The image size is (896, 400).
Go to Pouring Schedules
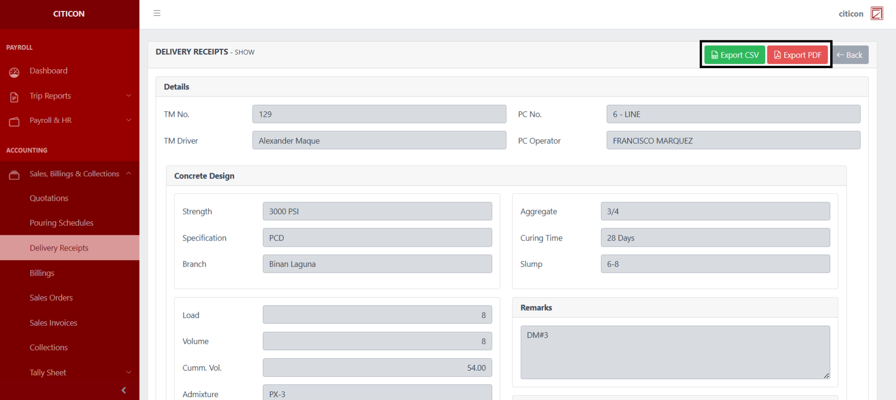click(x=62, y=223)
